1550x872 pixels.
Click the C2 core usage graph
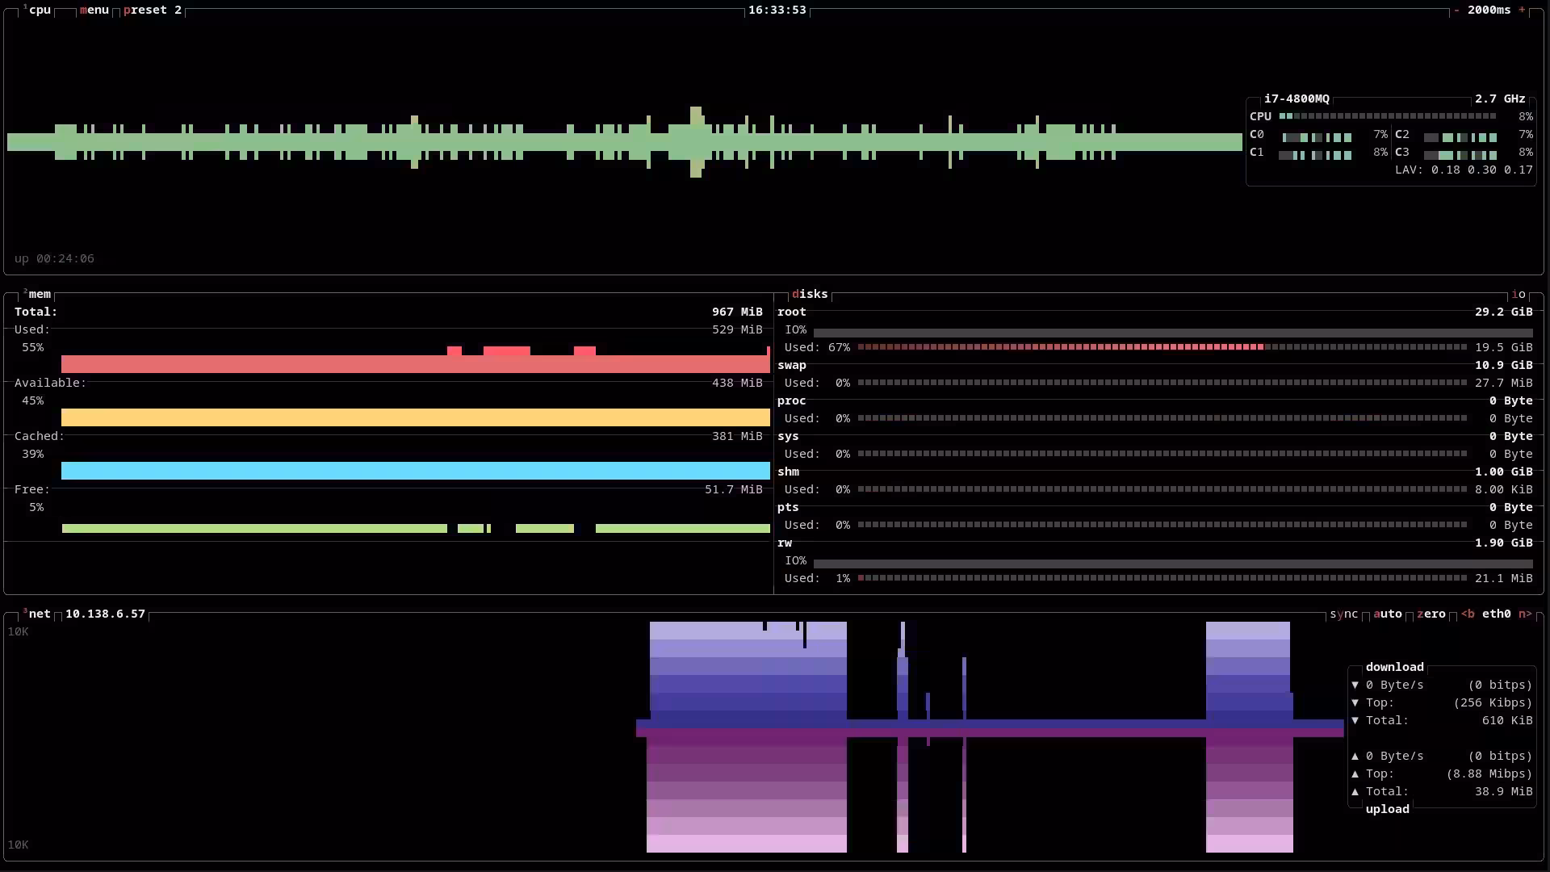1460,137
